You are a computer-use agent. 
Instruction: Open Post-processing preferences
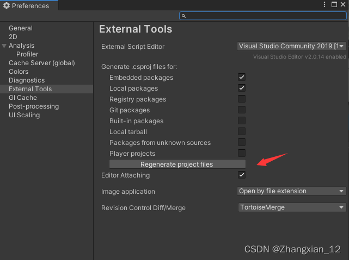[46, 106]
